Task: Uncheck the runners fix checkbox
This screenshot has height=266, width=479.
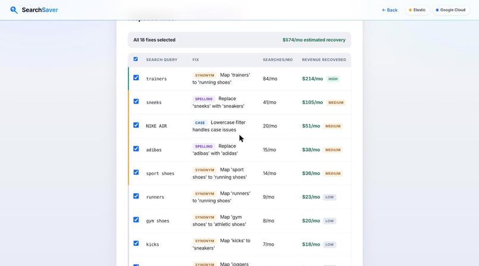Action: tap(136, 196)
